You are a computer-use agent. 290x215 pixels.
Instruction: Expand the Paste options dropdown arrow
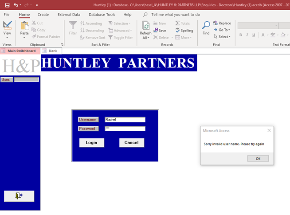[x=24, y=38]
